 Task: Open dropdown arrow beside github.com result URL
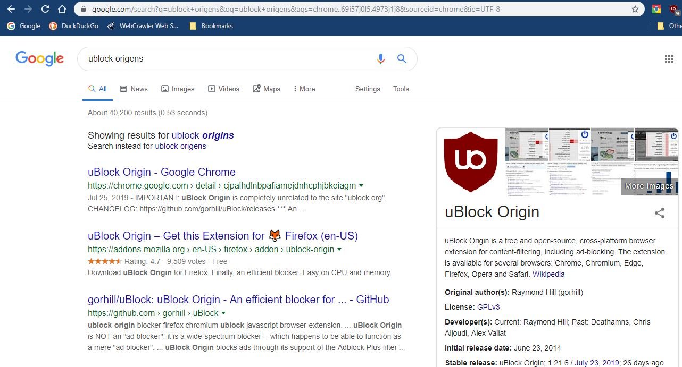point(223,313)
